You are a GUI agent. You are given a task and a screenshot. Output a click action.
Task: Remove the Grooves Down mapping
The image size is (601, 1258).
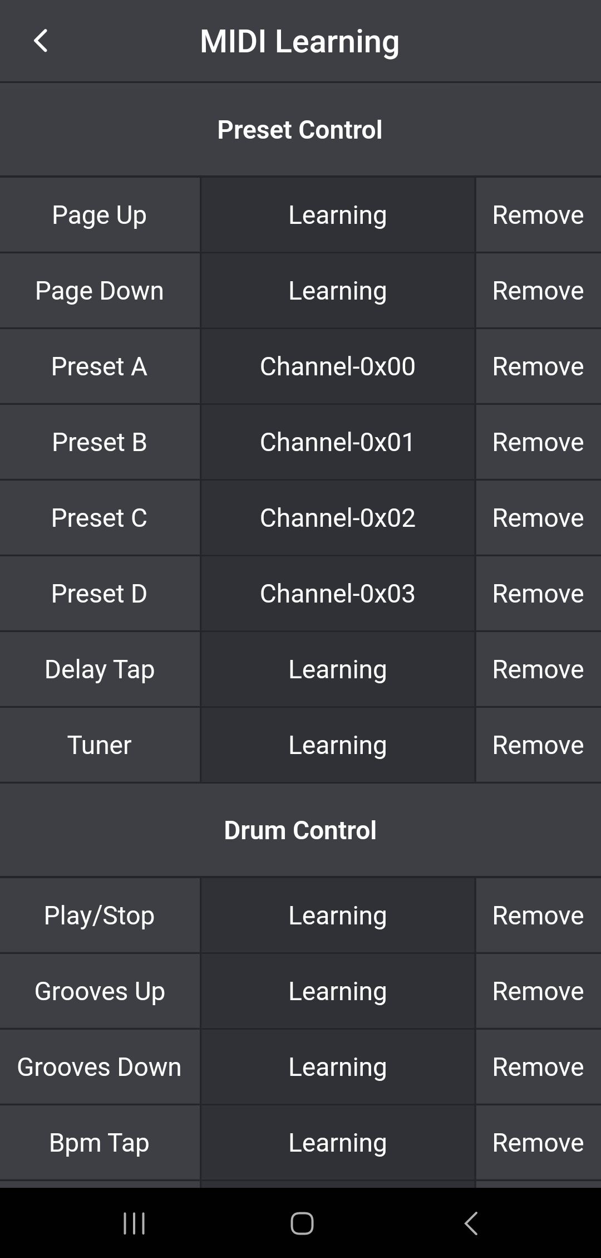(537, 1066)
